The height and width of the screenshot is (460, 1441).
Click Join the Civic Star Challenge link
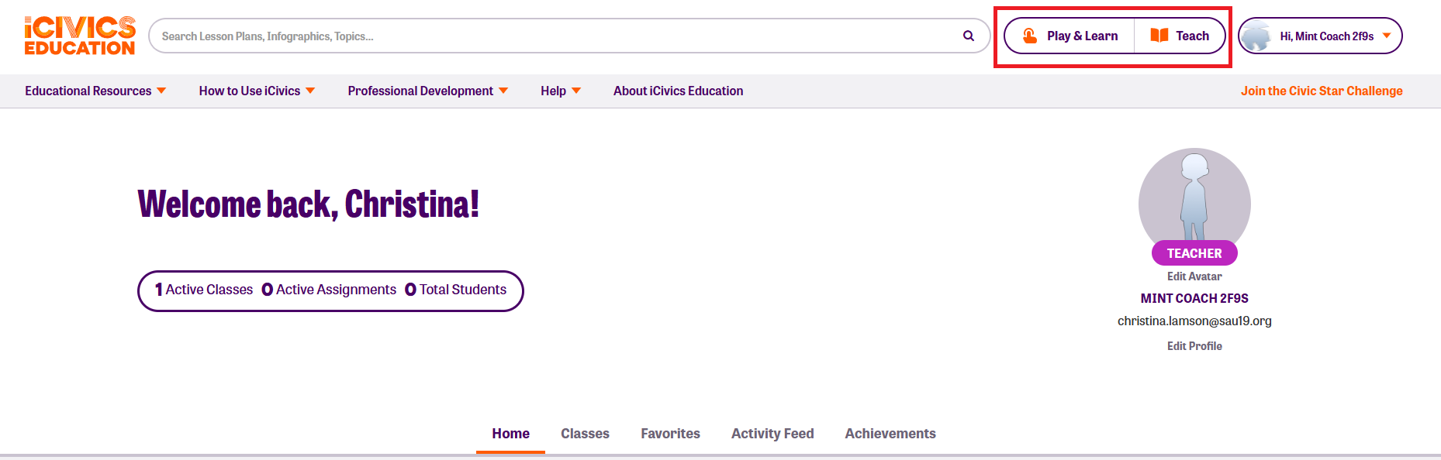pyautogui.click(x=1322, y=91)
